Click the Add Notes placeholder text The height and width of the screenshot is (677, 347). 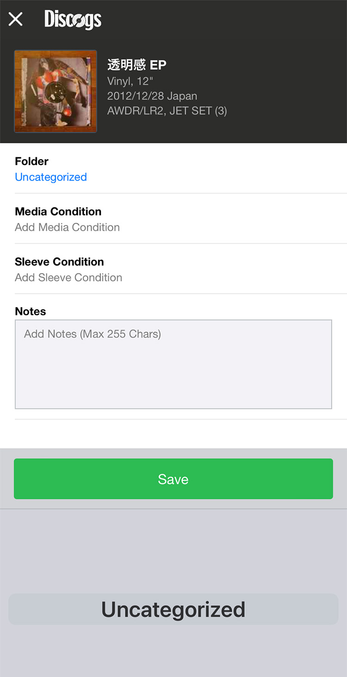pyautogui.click(x=93, y=334)
